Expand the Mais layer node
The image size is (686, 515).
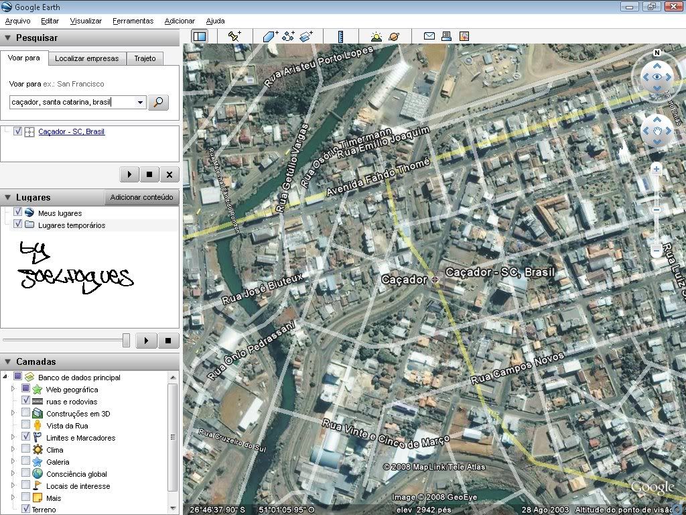coord(13,497)
